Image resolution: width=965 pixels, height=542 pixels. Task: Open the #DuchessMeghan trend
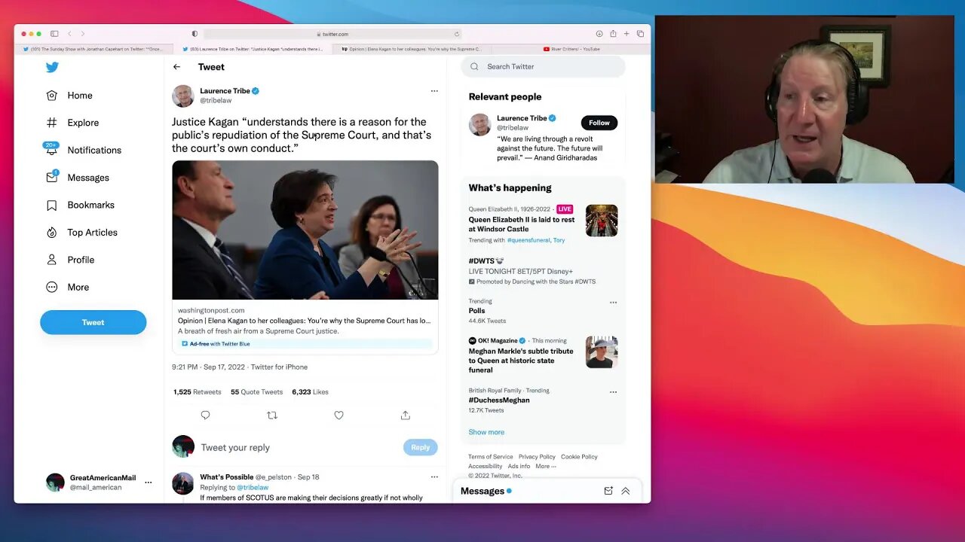point(499,400)
